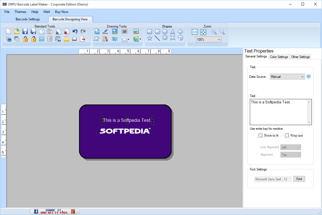Select the General Settings tab

tap(256, 56)
